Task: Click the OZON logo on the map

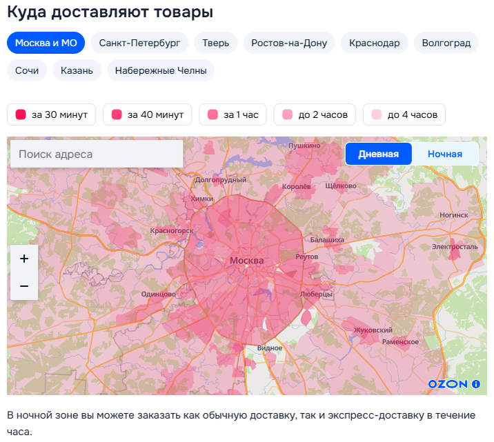Action: pos(448,384)
